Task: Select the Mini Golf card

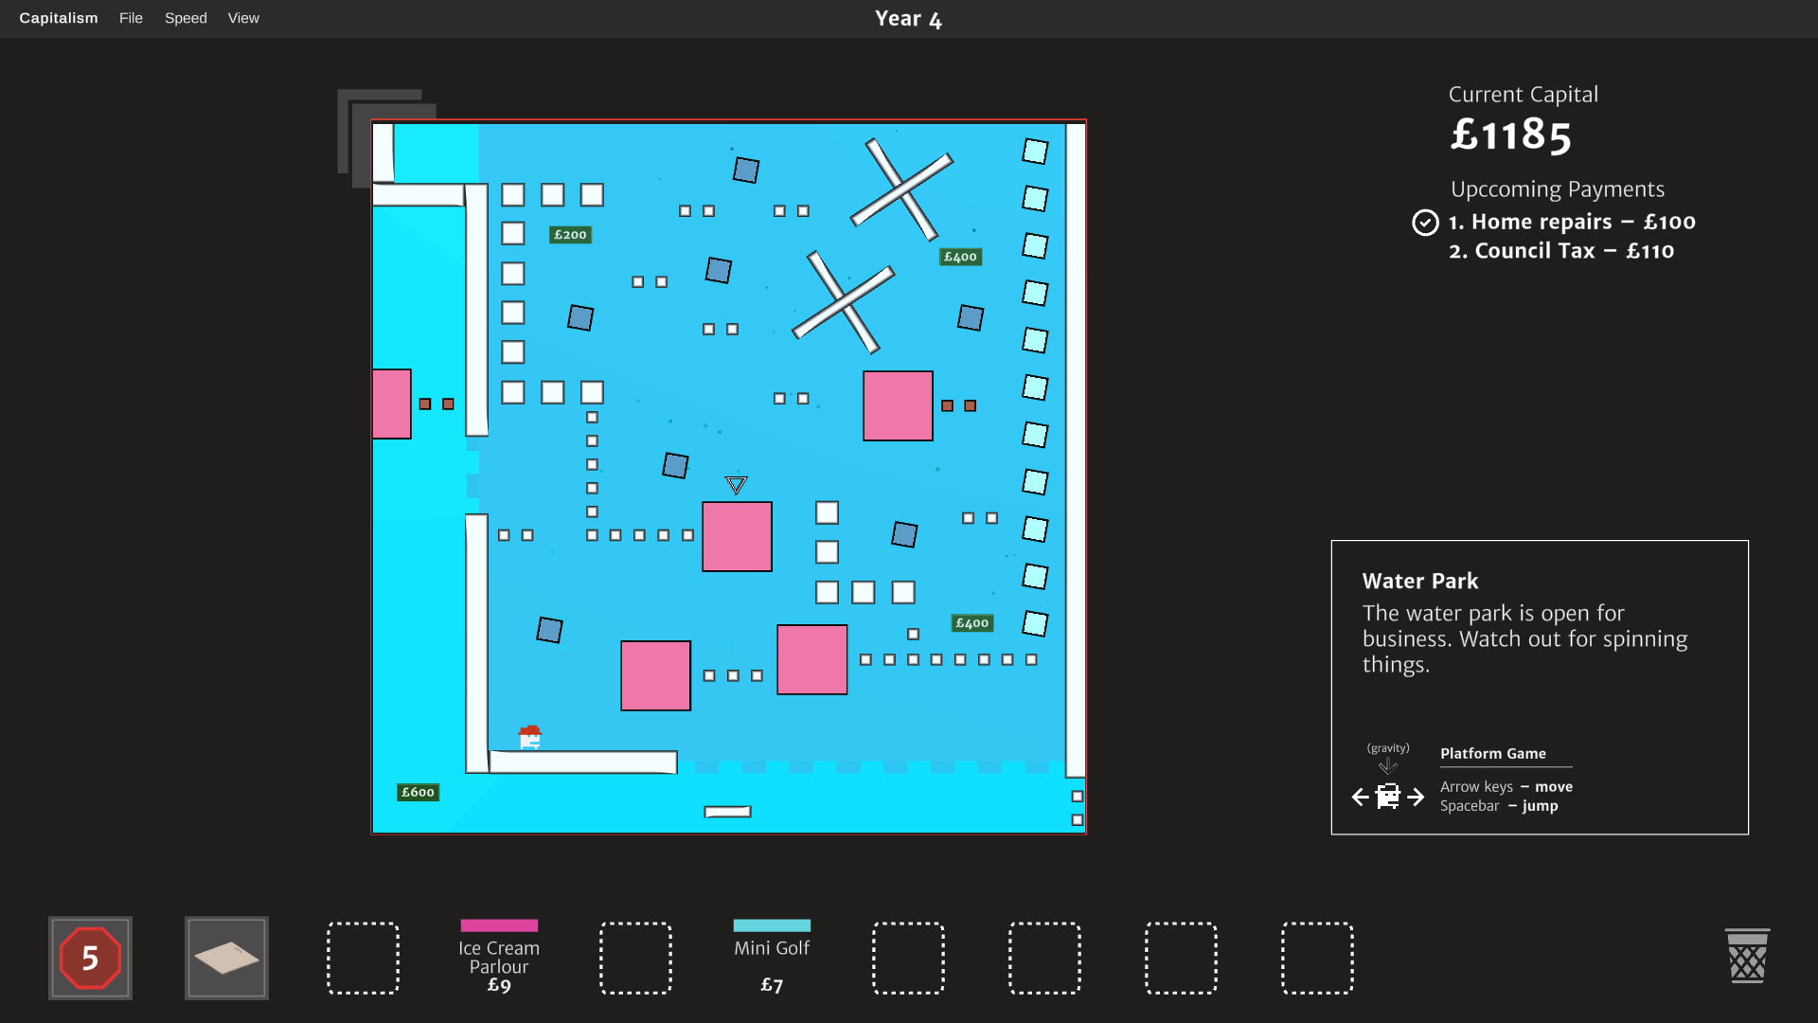Action: tap(772, 958)
